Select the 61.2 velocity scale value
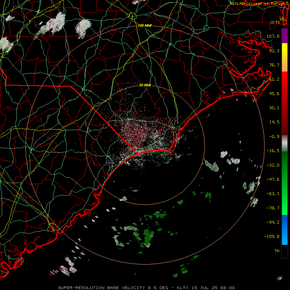290x290 pixels. [274, 79]
